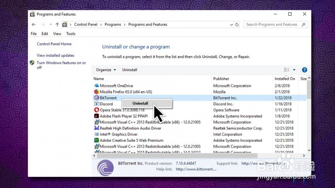This screenshot has height=188, width=335.
Task: Select the Discord program name
Action: tap(106, 104)
